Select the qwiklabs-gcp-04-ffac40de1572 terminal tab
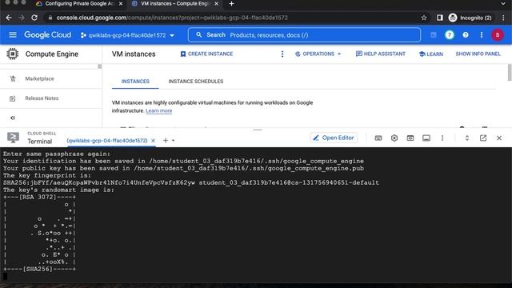512x288 pixels. coord(107,141)
